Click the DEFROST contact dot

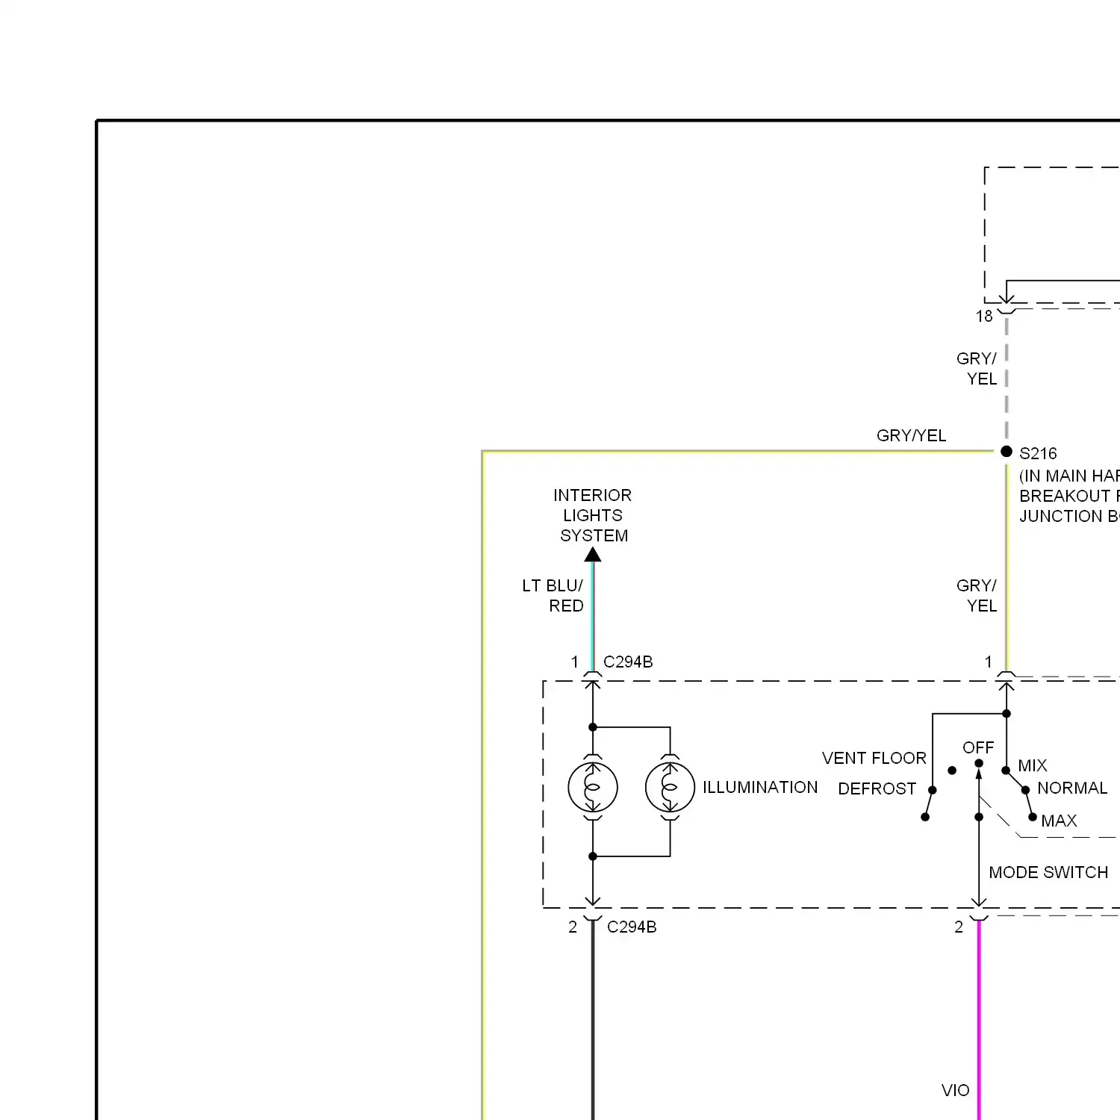coord(933,790)
